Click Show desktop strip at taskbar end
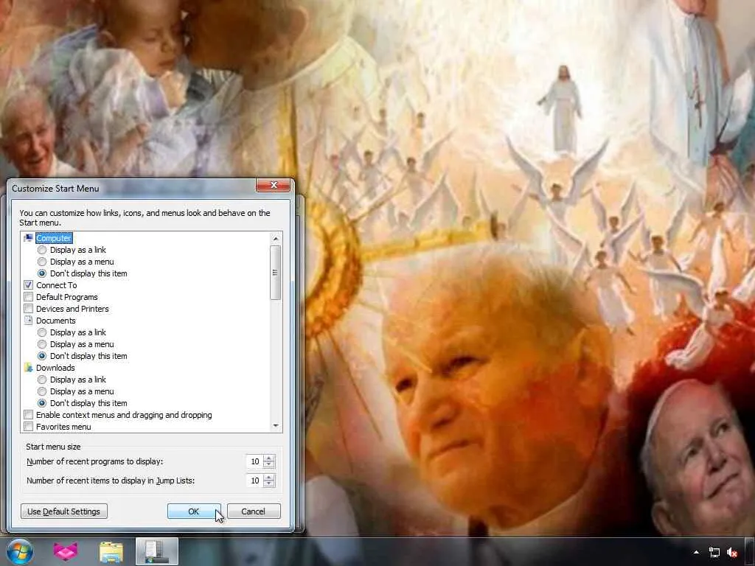 (750, 551)
